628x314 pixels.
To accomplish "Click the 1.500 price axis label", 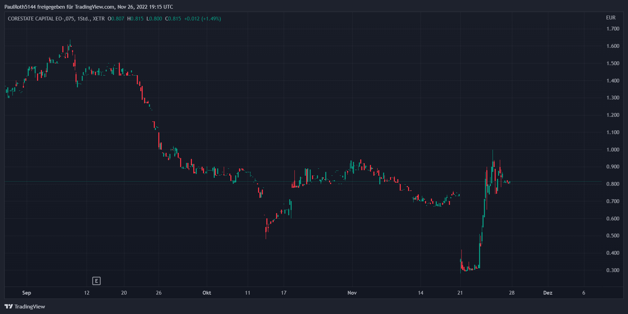I will tap(613, 63).
